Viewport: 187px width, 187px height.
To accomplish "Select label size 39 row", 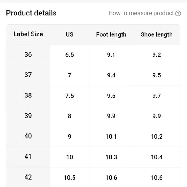I will coord(93,116).
